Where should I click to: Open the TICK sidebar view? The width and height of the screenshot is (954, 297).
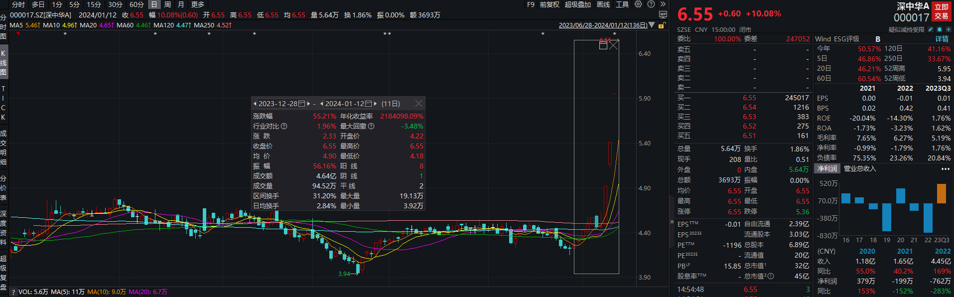[3, 103]
